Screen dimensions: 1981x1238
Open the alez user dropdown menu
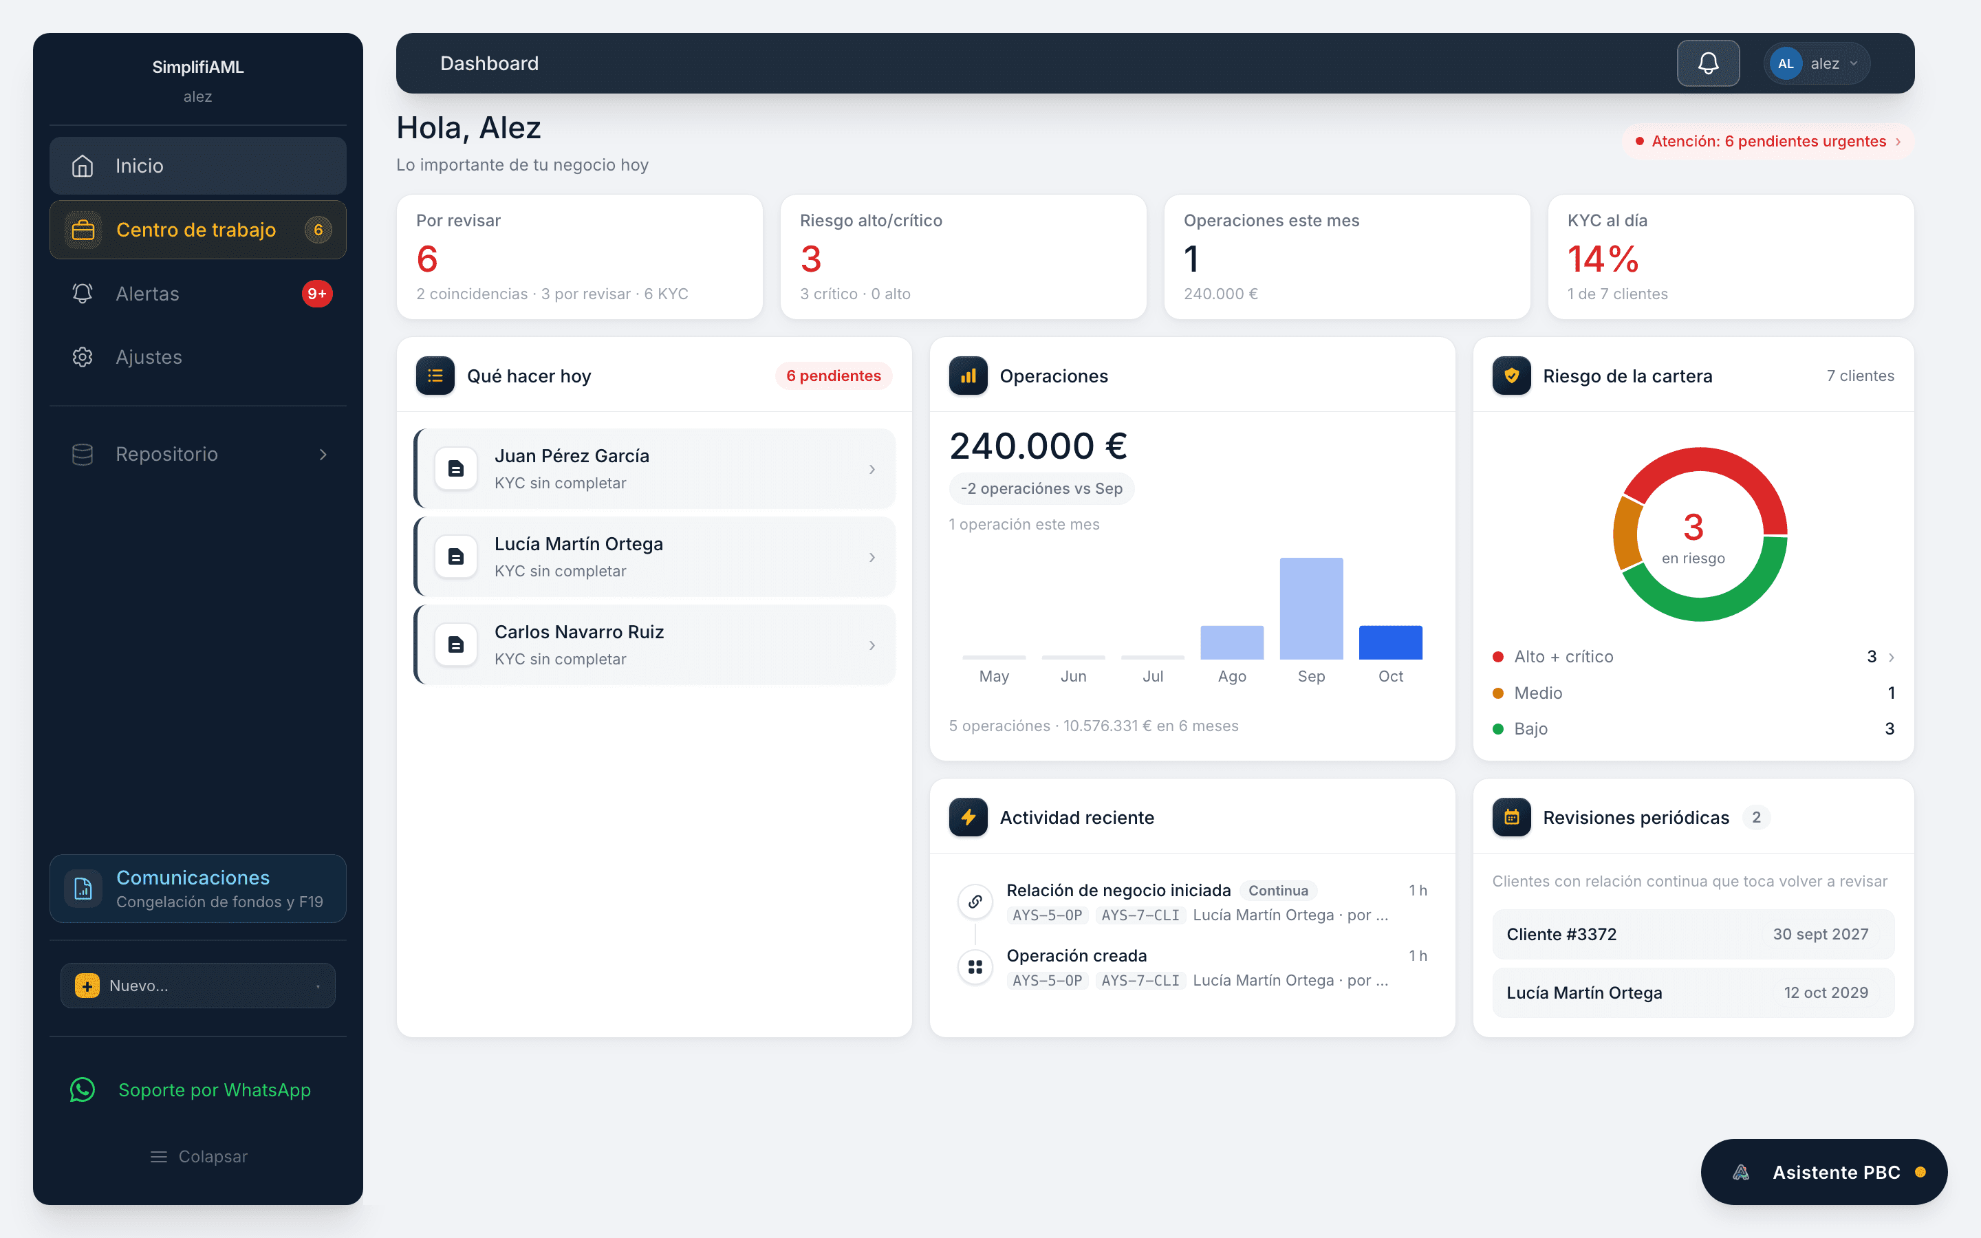tap(1817, 63)
